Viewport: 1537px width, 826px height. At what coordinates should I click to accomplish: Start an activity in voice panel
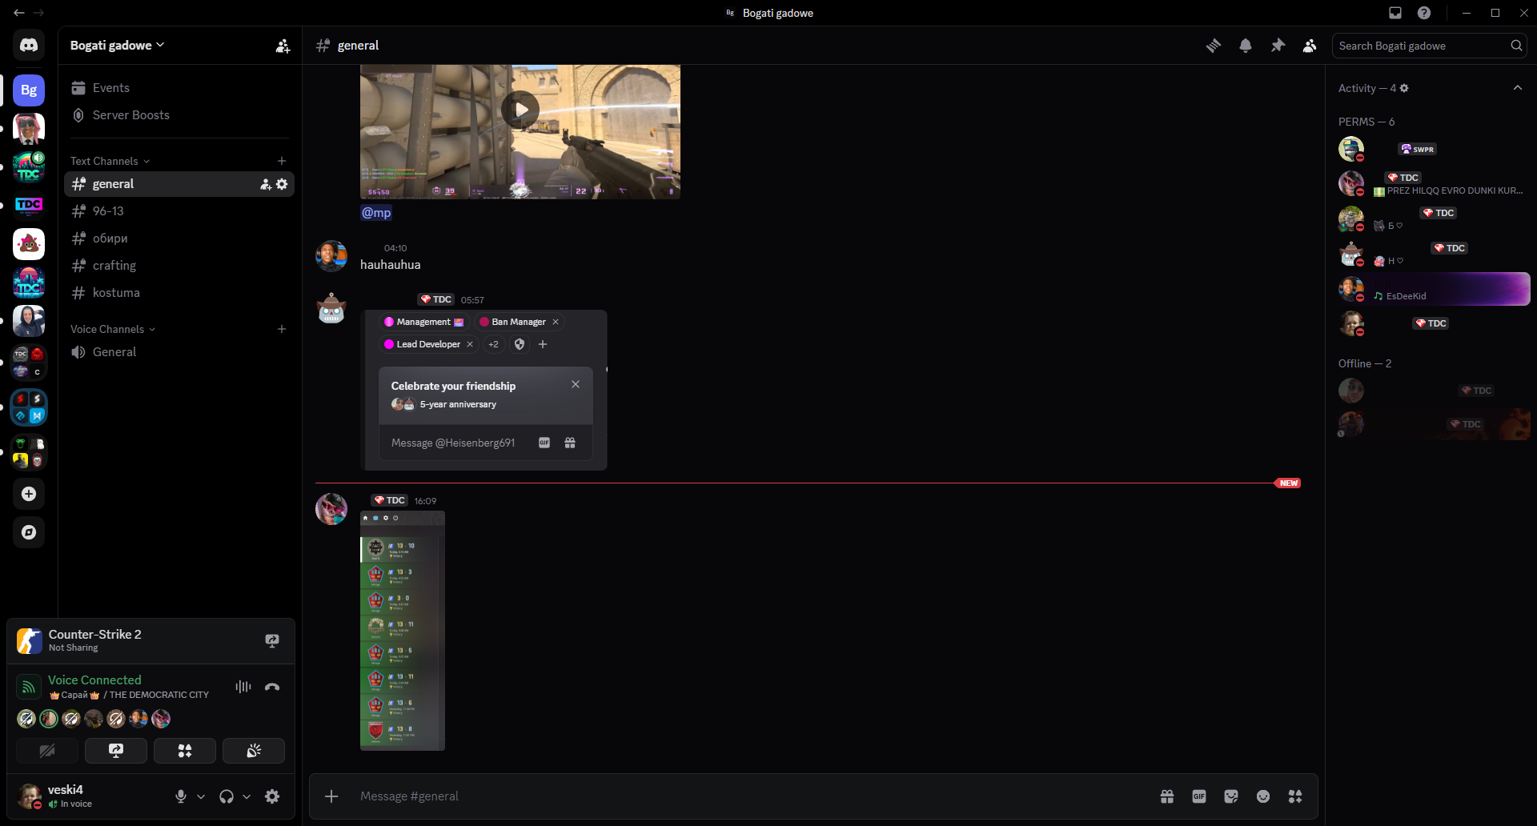[x=185, y=751]
